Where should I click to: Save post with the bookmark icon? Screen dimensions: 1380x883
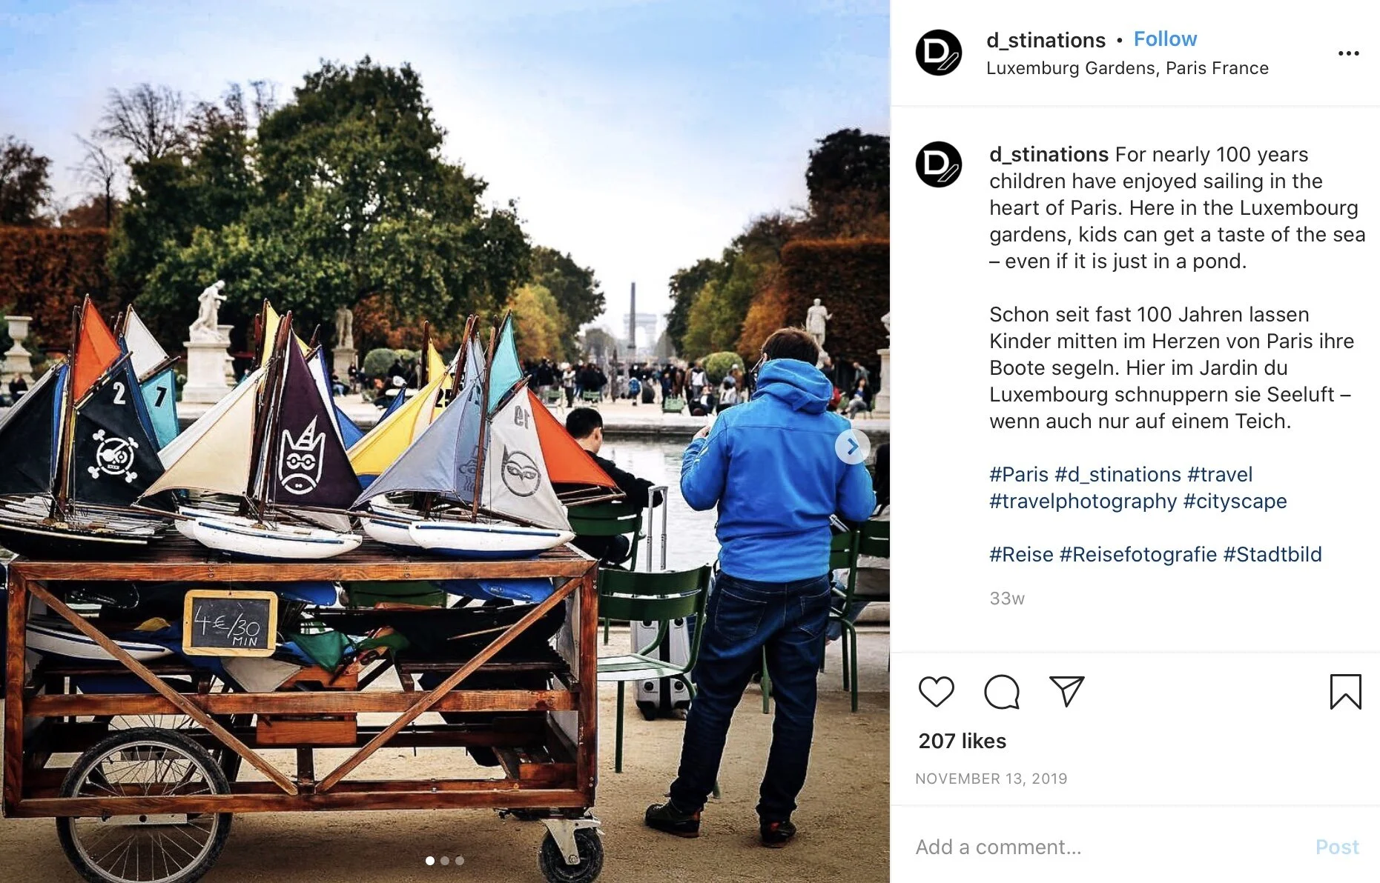1345,692
